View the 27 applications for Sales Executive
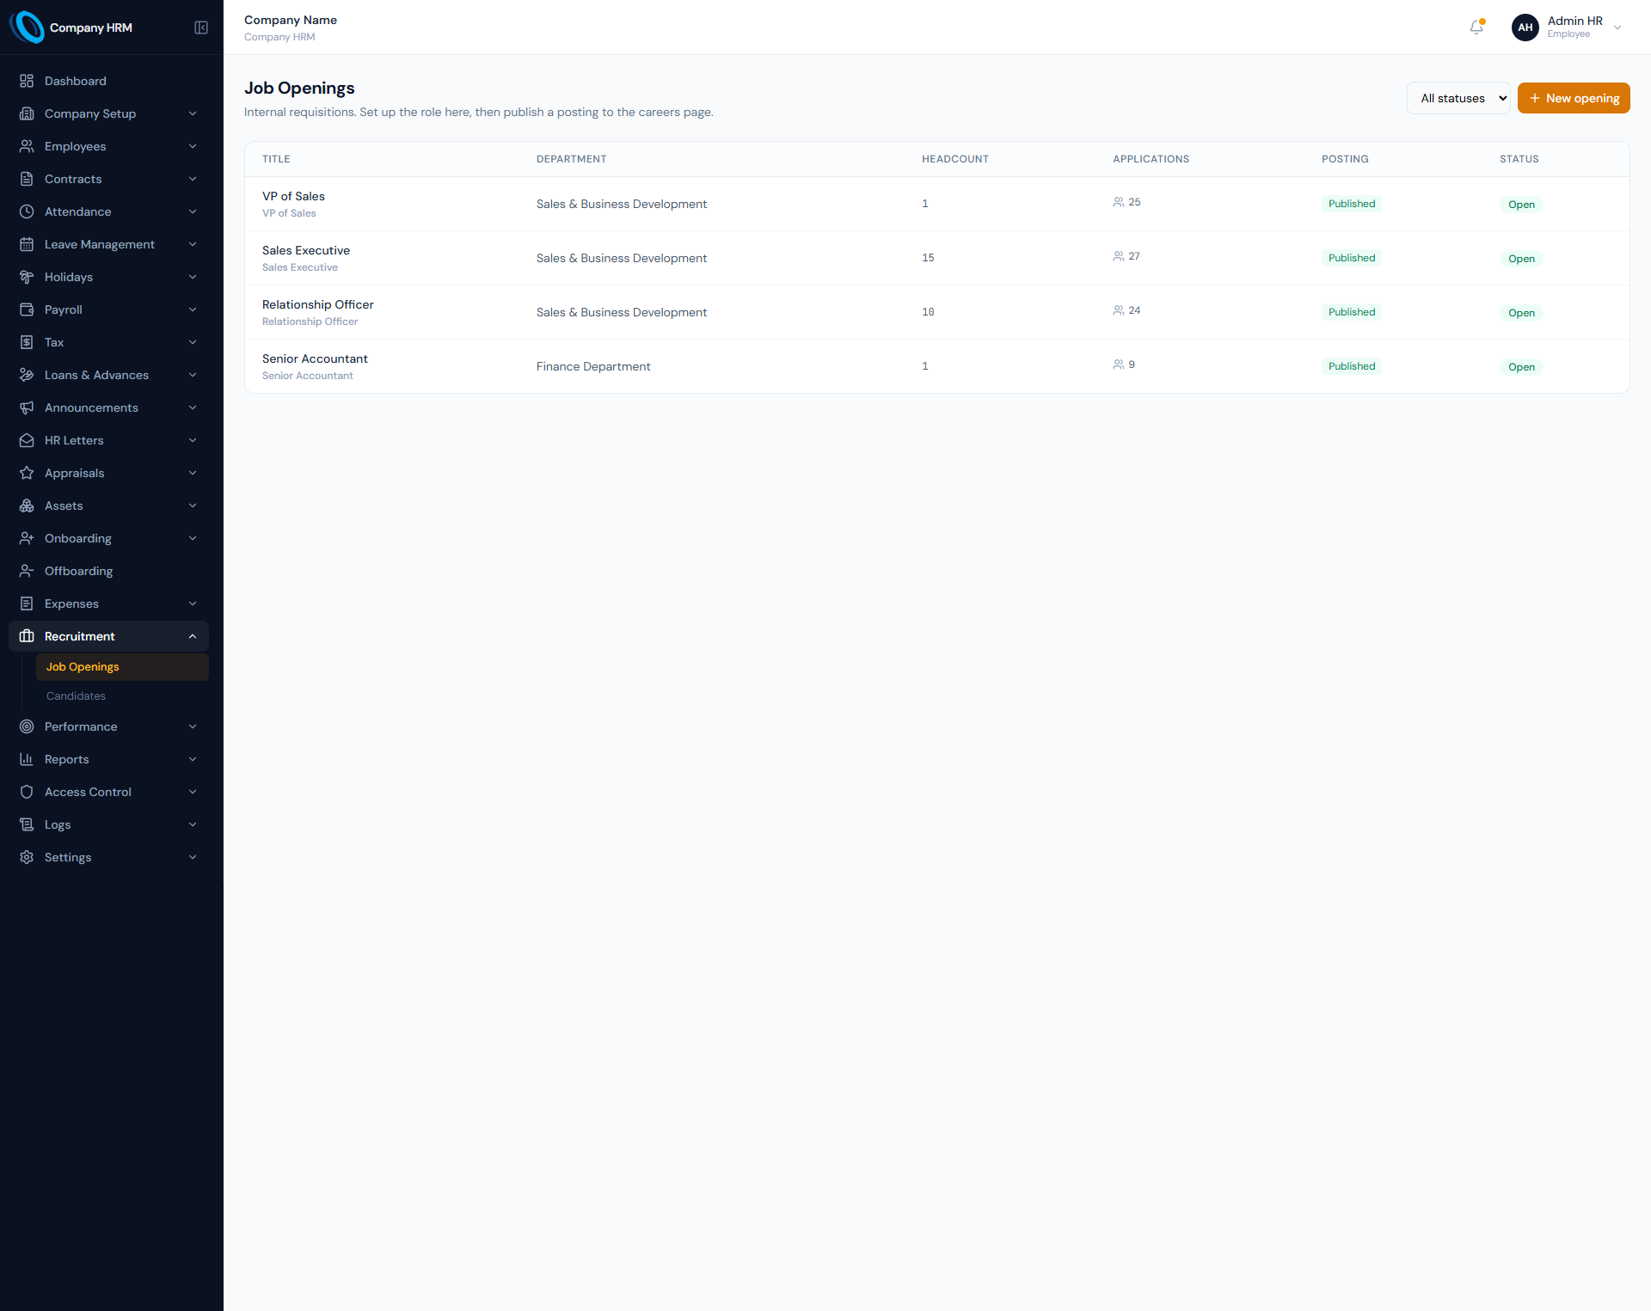 pyautogui.click(x=1126, y=256)
